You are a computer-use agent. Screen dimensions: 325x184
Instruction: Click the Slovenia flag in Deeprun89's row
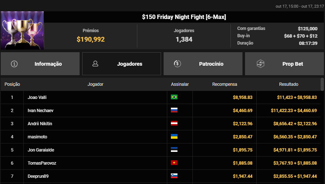[x=174, y=176]
